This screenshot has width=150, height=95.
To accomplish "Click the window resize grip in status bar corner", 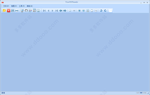I will pyautogui.click(x=148, y=93).
